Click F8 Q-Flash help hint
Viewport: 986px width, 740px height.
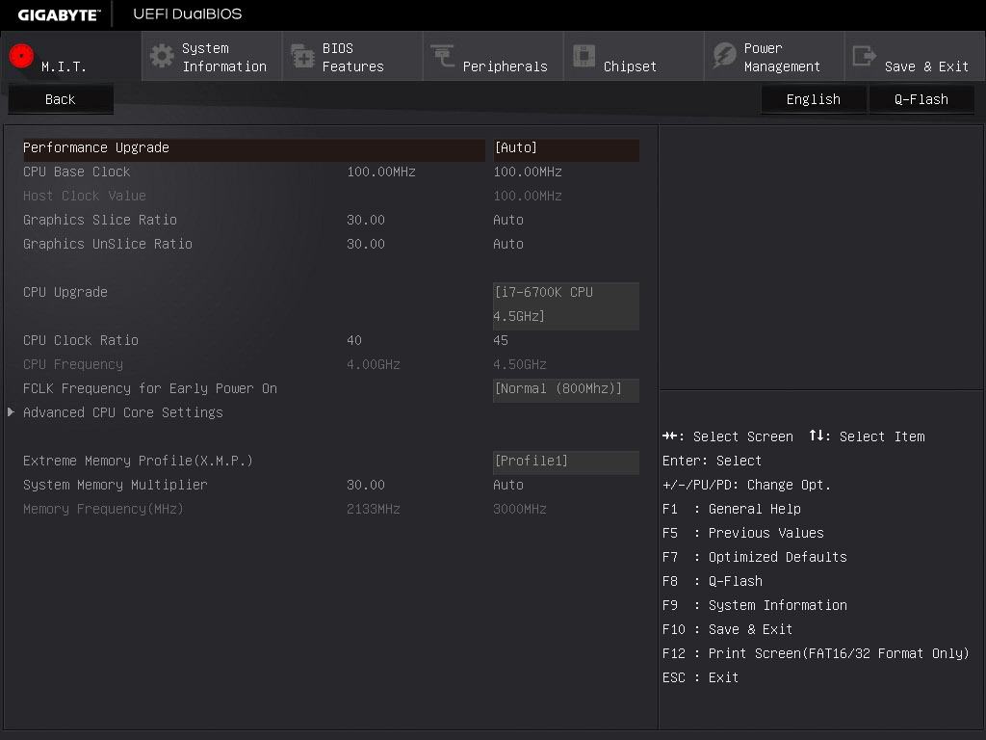[x=713, y=581]
